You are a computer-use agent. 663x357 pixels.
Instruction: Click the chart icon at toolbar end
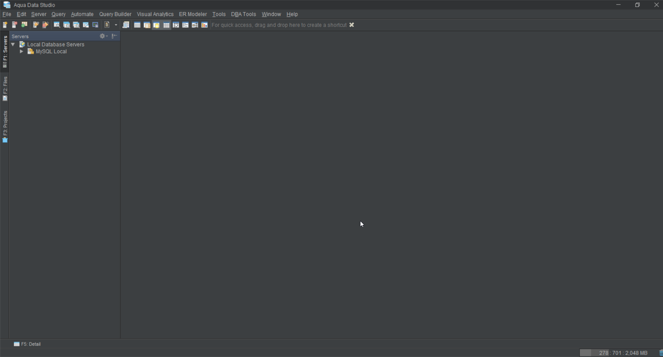pos(204,25)
